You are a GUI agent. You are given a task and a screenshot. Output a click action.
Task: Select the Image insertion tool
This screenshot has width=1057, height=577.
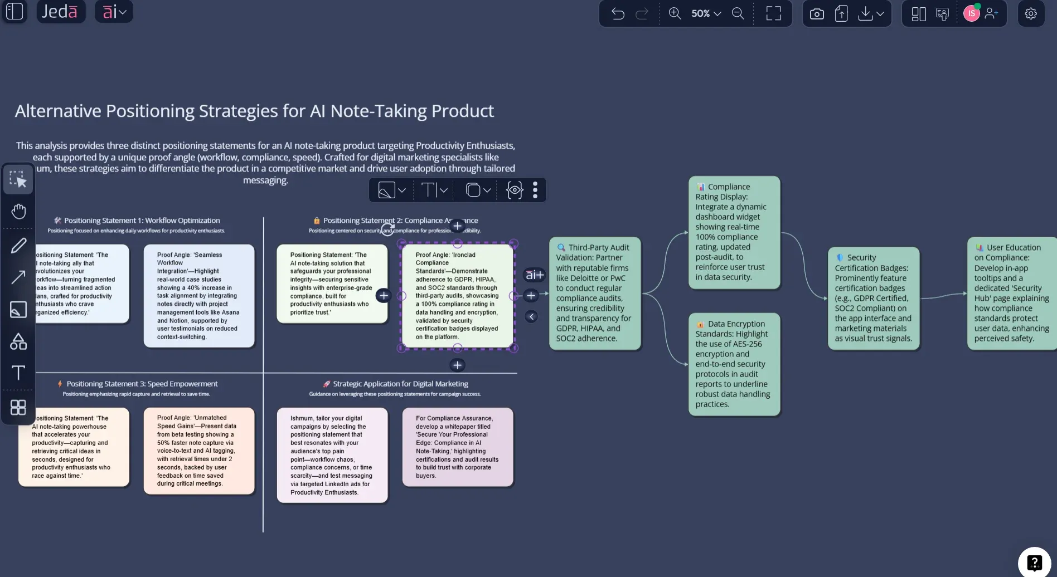click(18, 309)
